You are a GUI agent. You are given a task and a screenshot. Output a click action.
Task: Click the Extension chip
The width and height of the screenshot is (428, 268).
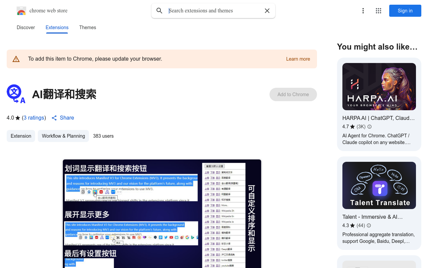pyautogui.click(x=21, y=136)
